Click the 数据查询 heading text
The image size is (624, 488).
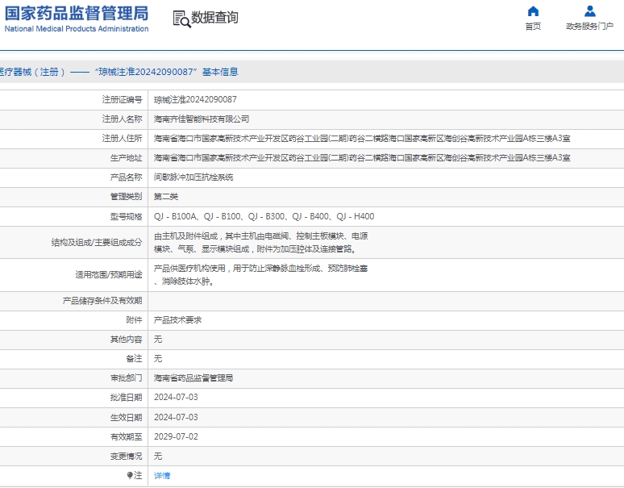214,18
